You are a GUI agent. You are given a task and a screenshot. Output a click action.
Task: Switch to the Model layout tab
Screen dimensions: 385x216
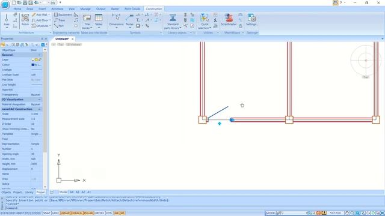coord(63,192)
